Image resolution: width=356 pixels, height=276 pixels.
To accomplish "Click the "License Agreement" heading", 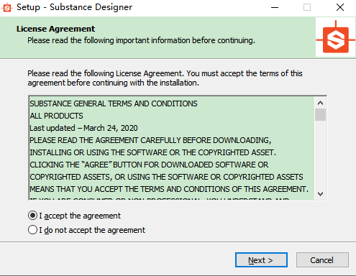I will coord(55,29).
